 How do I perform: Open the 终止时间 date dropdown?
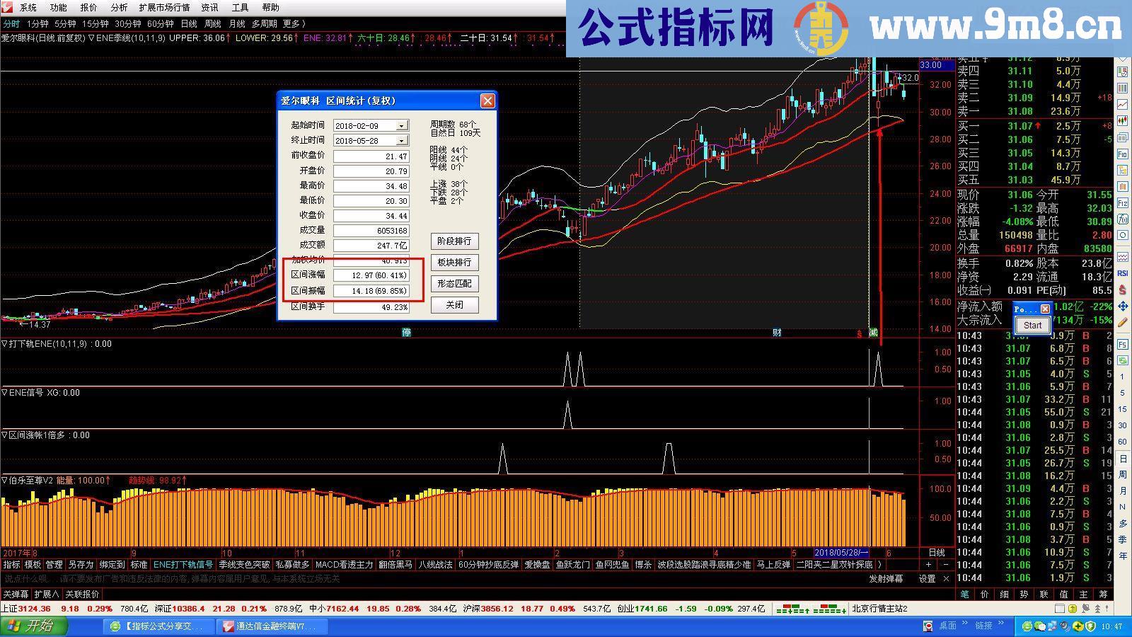[x=401, y=140]
